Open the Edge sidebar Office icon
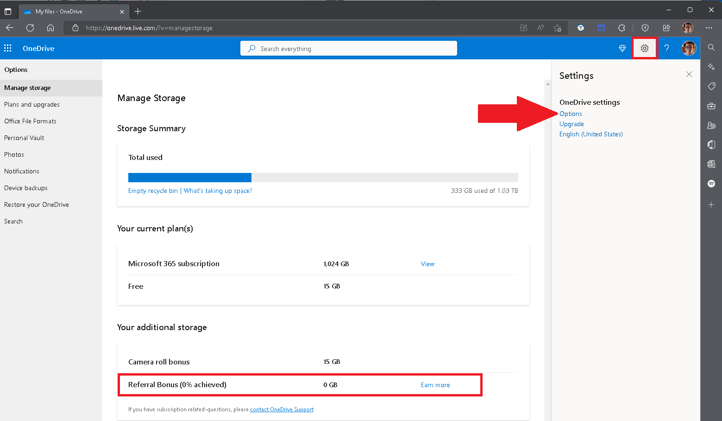The image size is (722, 421). (x=711, y=145)
